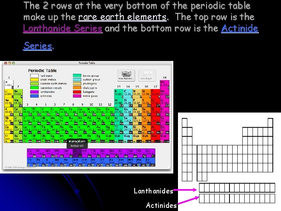This screenshot has width=281, height=211.
Task: Select the oxygen O element cell
Action: pos(146,93)
